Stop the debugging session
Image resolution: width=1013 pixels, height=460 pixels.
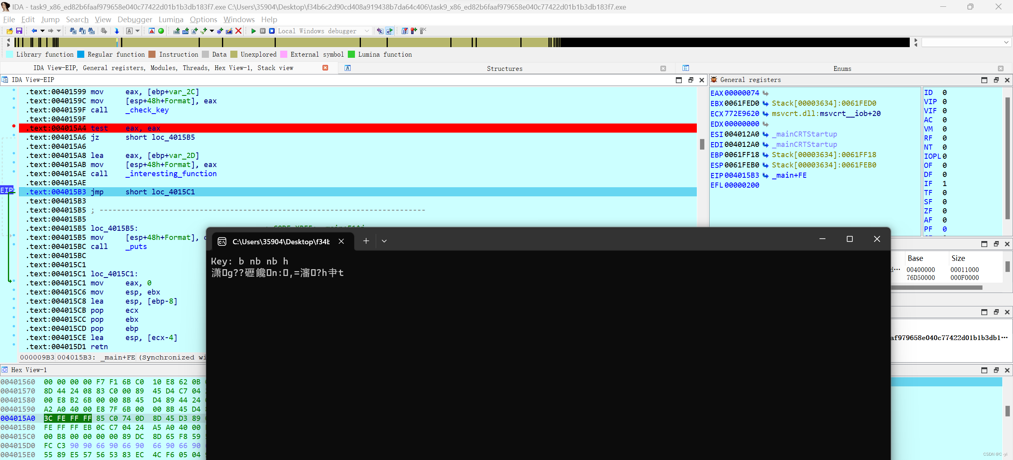[x=272, y=31]
